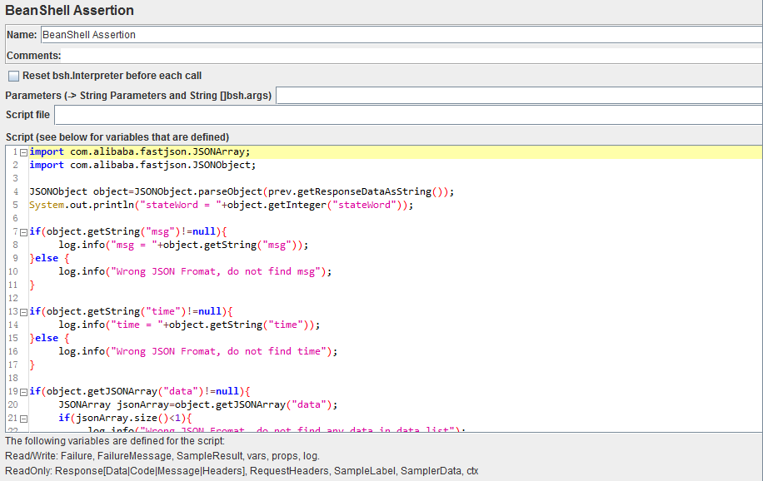Screen dimensions: 763x481
Task: Click the Read/Write variables description line
Action: click(x=162, y=456)
